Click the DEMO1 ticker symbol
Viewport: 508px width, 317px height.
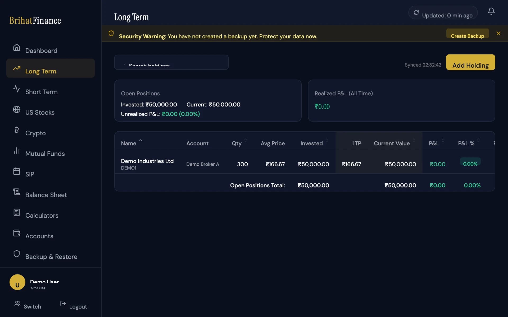pos(129,168)
